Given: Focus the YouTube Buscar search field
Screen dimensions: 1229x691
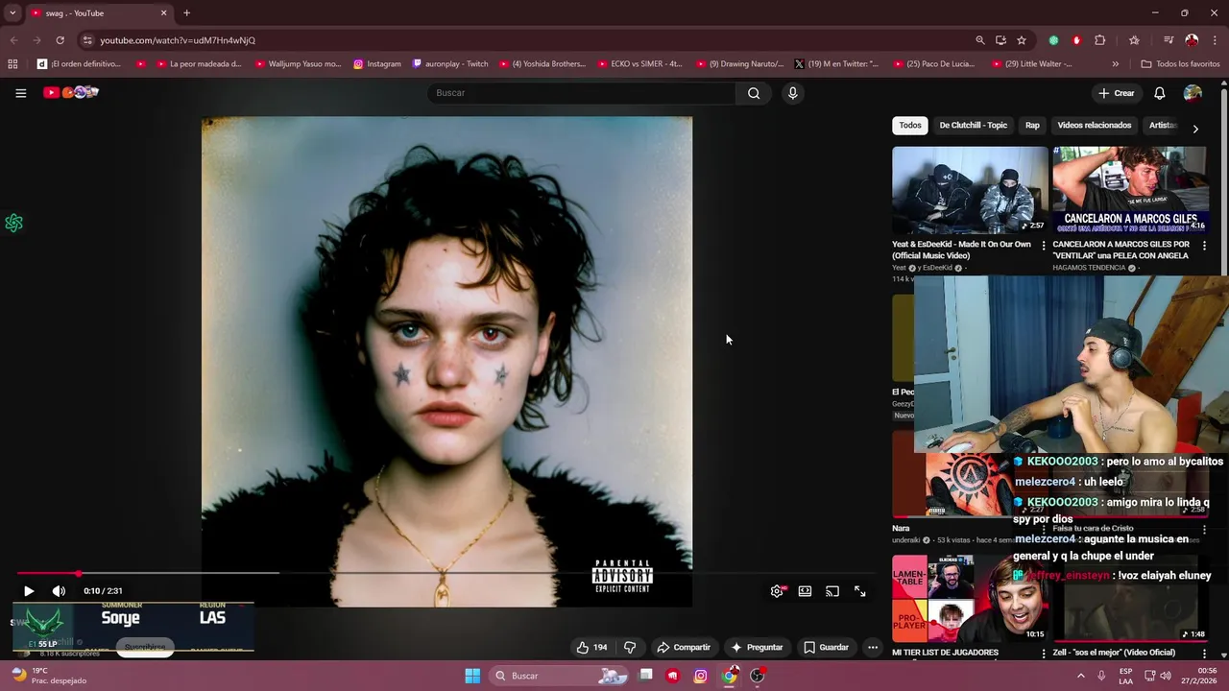Looking at the screenshot, I should point(581,93).
